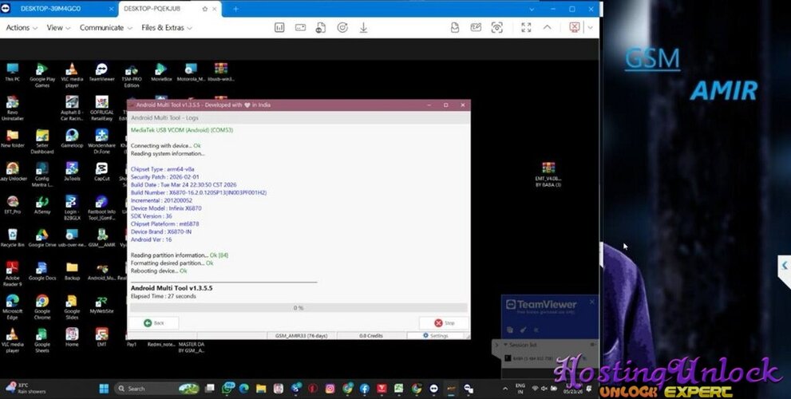
Task: Open the Recycle Bin desktop icon
Action: pyautogui.click(x=13, y=238)
